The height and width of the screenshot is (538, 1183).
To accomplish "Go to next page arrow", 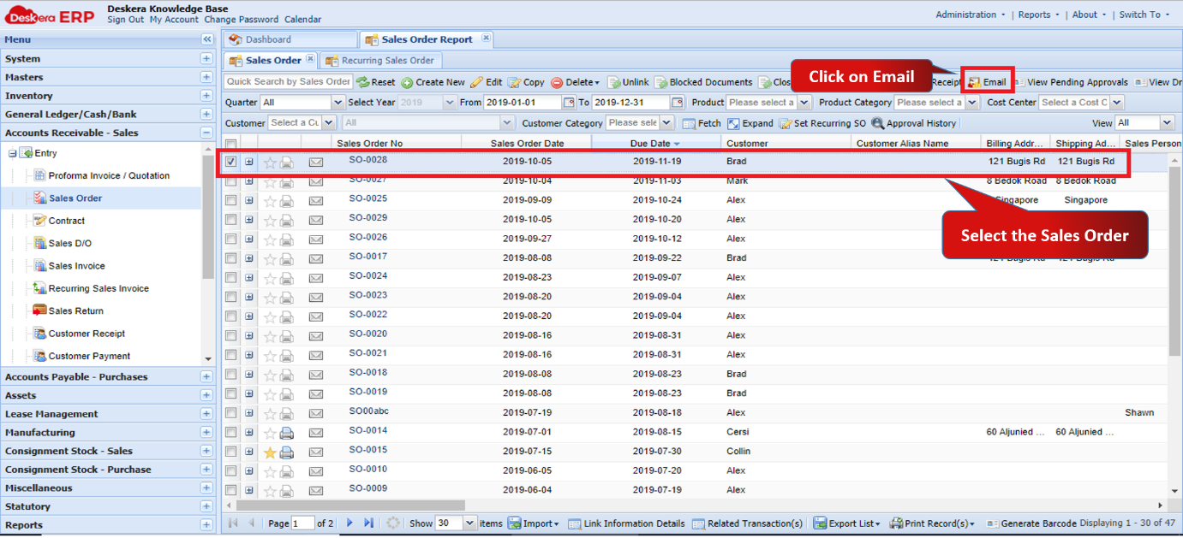I will point(350,523).
